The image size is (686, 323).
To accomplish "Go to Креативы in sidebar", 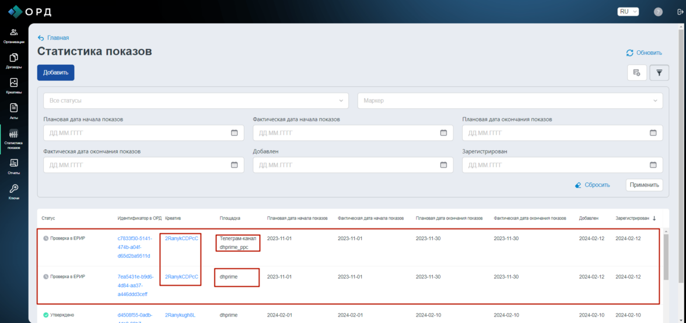I will (14, 86).
